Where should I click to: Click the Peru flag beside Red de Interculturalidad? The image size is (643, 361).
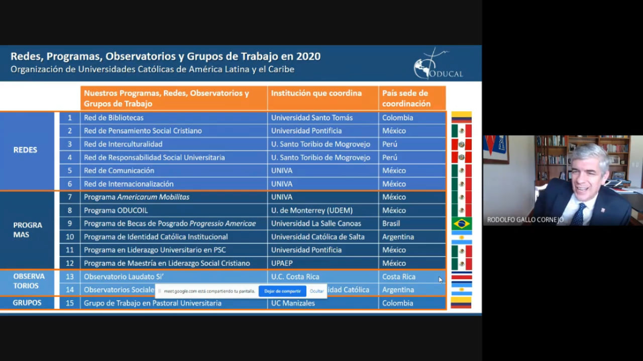461,144
